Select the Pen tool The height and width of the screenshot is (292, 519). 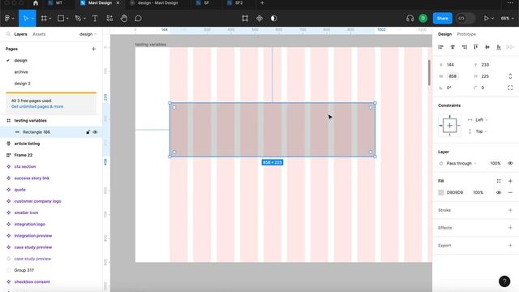coord(78,18)
